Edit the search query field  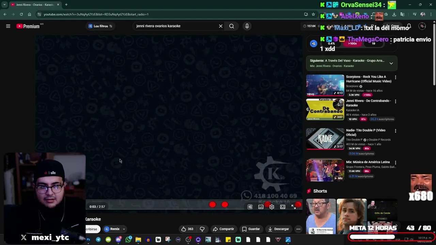pyautogui.click(x=175, y=26)
